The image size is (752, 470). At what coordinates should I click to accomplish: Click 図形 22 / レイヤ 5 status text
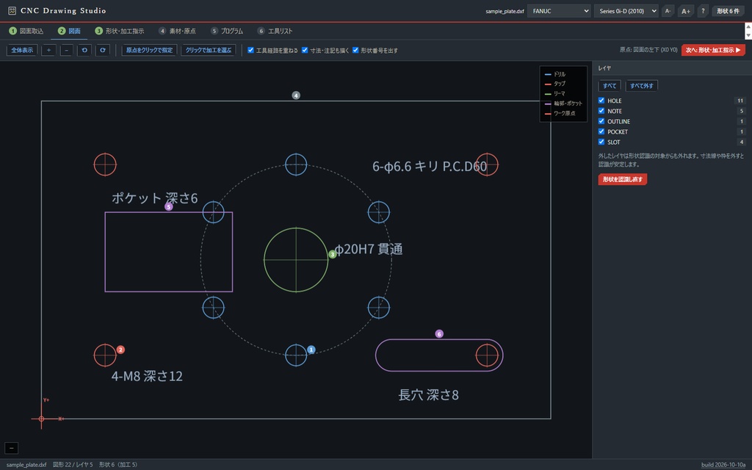pyautogui.click(x=73, y=465)
